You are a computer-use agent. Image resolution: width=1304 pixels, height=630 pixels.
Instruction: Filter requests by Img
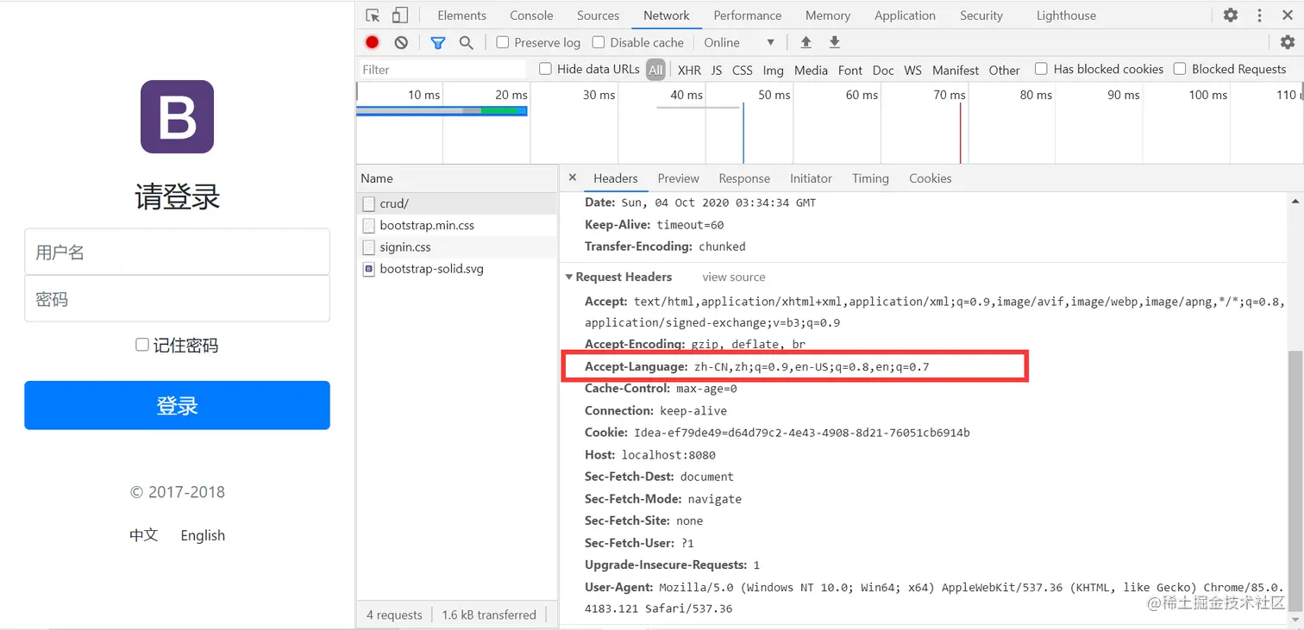(x=774, y=70)
